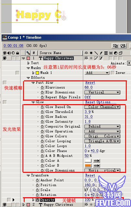131x207 pixels.
Task: Click the Collapse Transformations star header icon
Action: 91,53
